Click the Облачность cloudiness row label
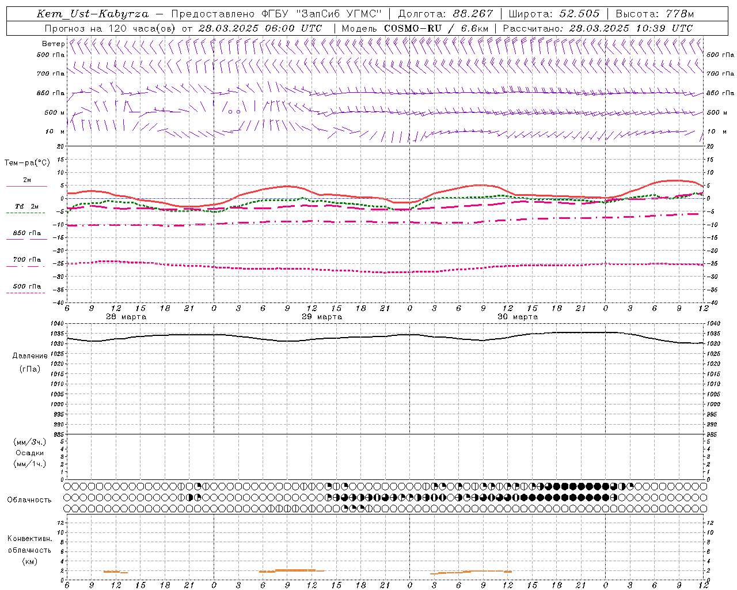The height and width of the screenshot is (590, 737). (29, 500)
